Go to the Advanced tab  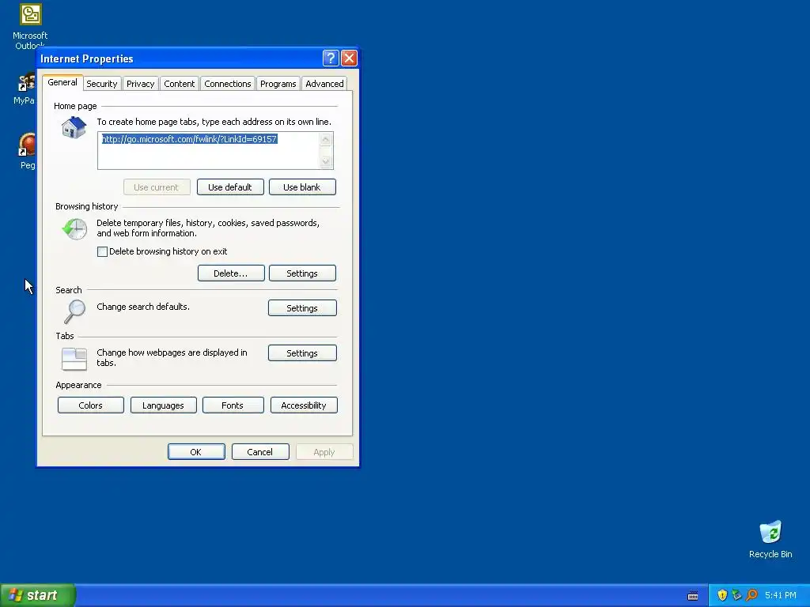tap(324, 84)
